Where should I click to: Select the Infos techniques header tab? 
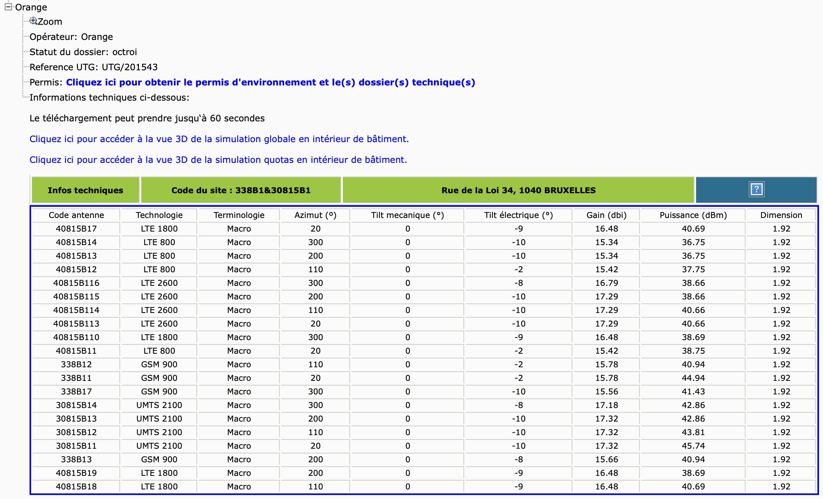[85, 190]
